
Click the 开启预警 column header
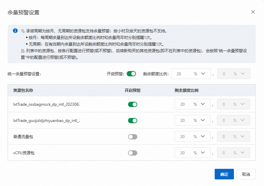tap(133, 90)
